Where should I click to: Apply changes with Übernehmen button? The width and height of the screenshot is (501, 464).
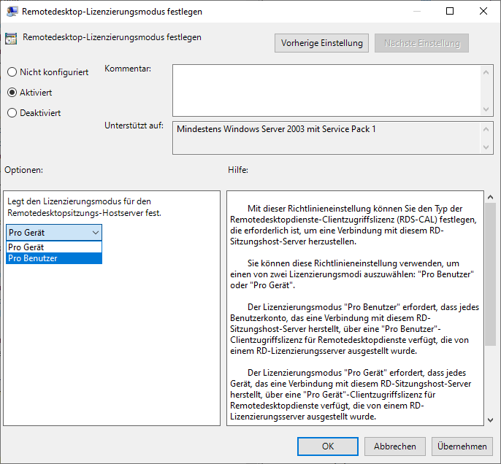click(462, 446)
